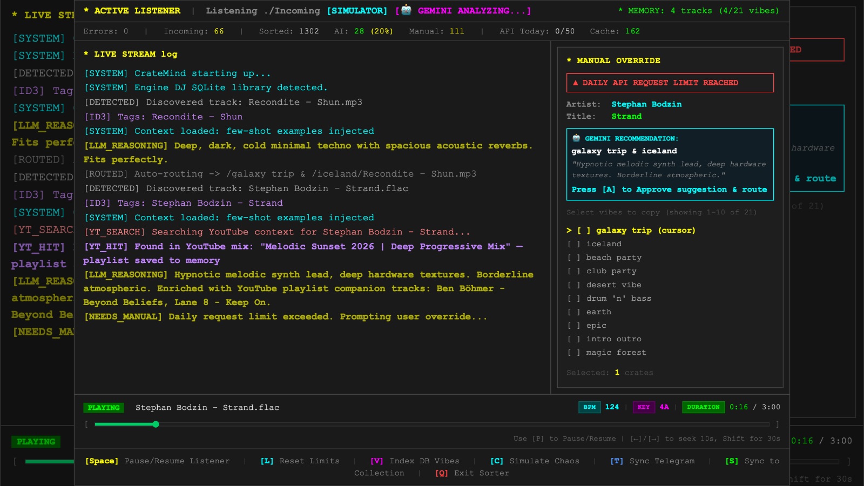
Task: Check the iceland vibe checkbox
Action: pos(573,244)
